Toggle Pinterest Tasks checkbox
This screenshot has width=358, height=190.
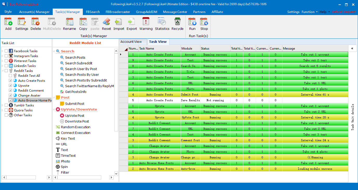(x=6, y=61)
